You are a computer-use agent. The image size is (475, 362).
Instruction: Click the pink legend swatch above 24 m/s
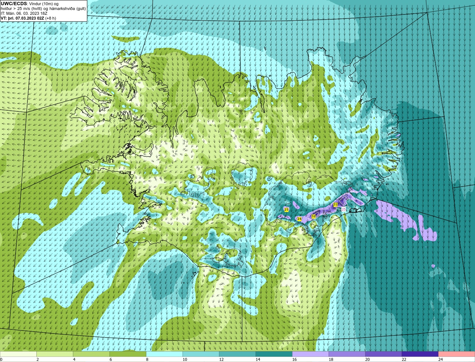457,354
